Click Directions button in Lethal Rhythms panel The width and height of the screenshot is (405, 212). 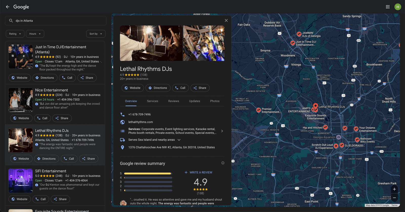158,88
